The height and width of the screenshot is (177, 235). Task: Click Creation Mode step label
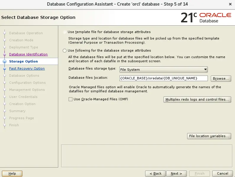[21, 40]
